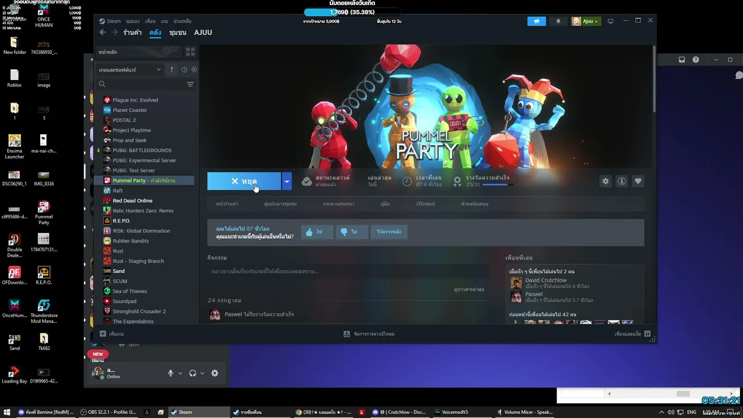Open the workshop tab
This screenshot has width=743, height=418.
tap(425, 204)
